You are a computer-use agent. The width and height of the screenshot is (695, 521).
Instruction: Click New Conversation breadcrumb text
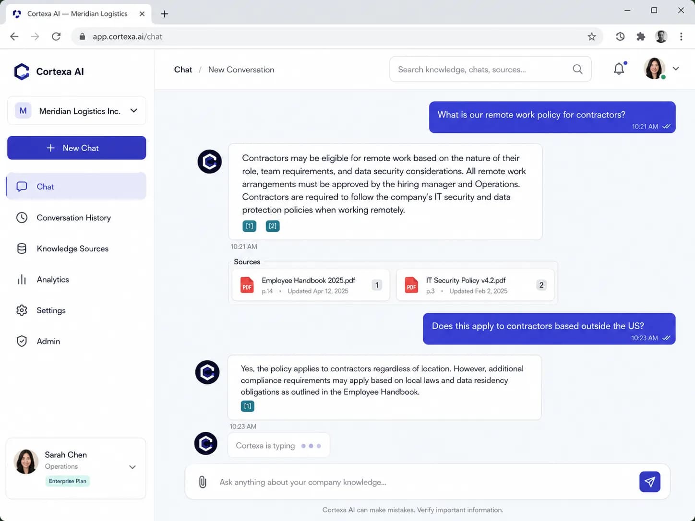pyautogui.click(x=241, y=70)
